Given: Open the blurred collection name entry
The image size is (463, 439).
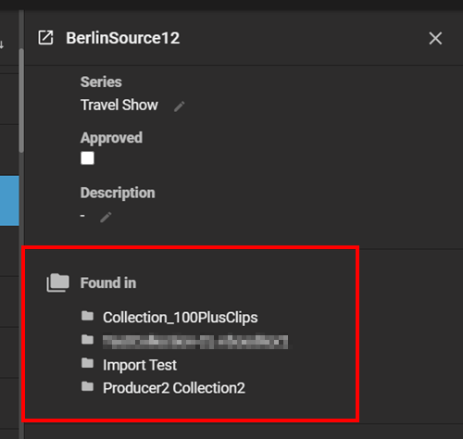Looking at the screenshot, I should click(x=195, y=342).
